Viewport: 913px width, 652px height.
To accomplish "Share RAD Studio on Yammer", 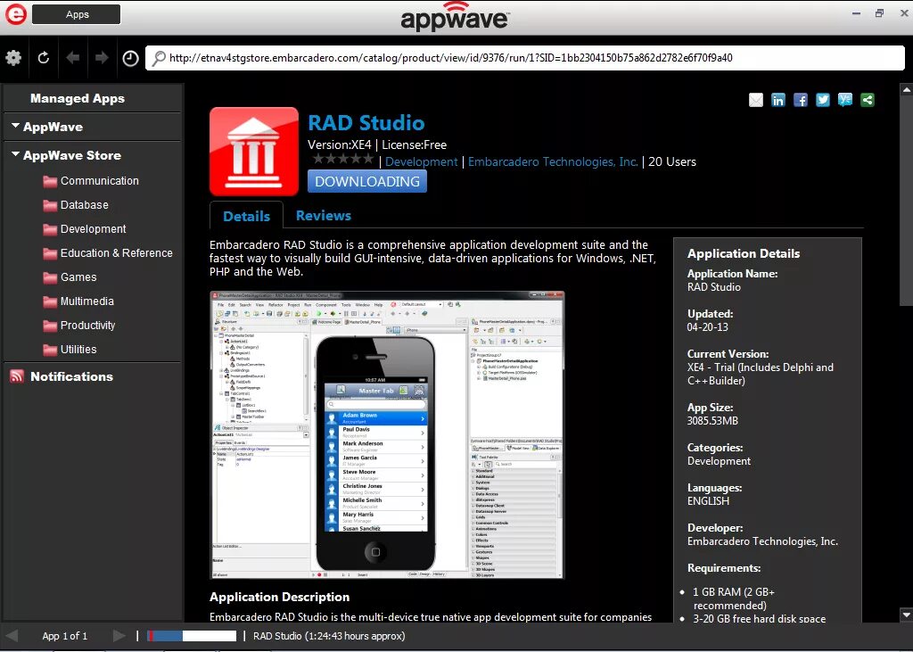I will (845, 100).
